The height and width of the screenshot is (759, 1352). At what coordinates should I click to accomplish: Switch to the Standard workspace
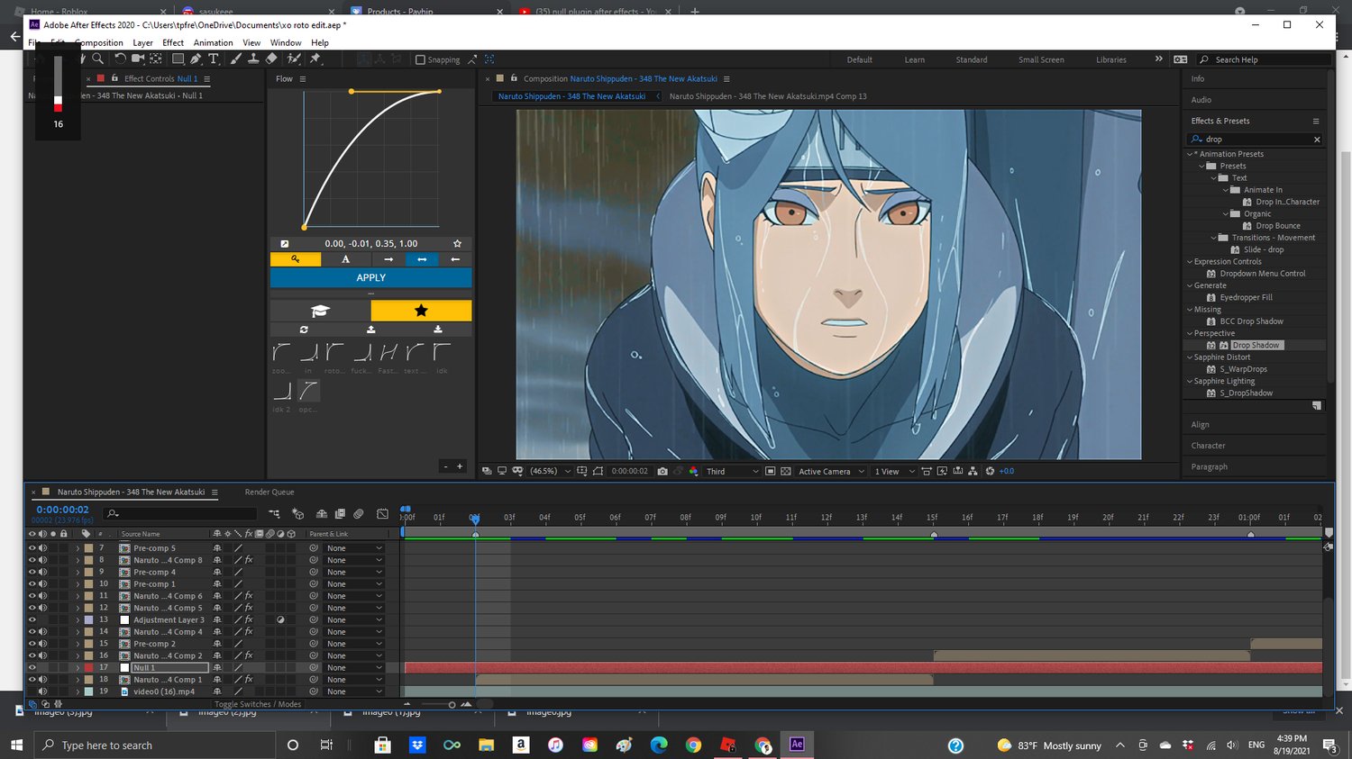972,59
